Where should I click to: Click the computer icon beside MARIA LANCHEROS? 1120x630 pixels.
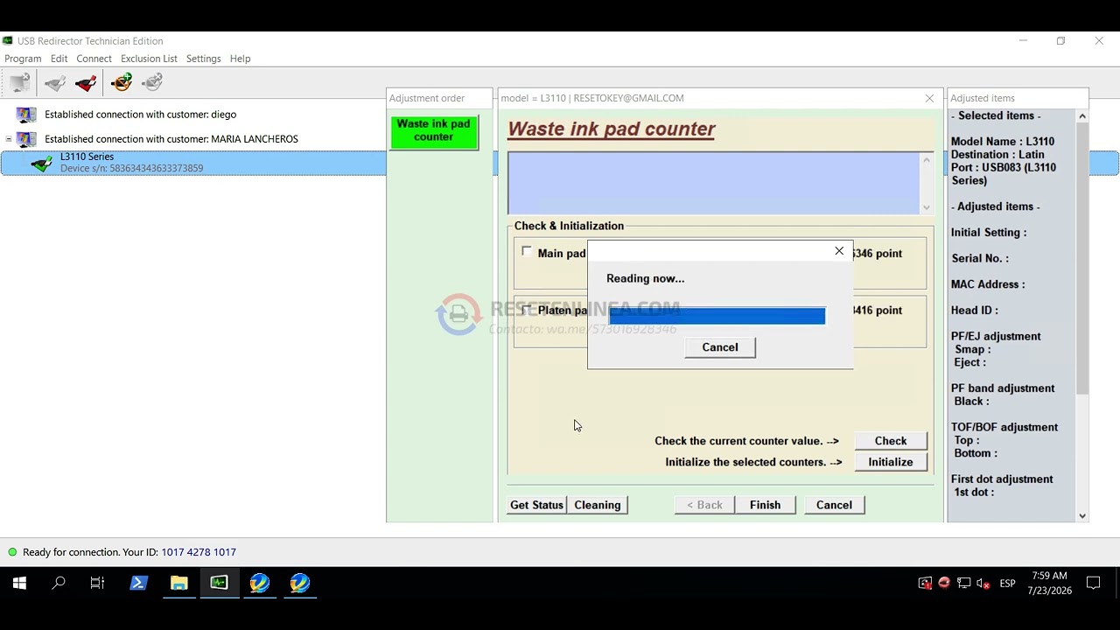pyautogui.click(x=26, y=139)
